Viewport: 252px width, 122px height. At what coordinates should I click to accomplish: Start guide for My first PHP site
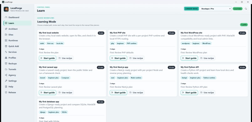[118, 58]
